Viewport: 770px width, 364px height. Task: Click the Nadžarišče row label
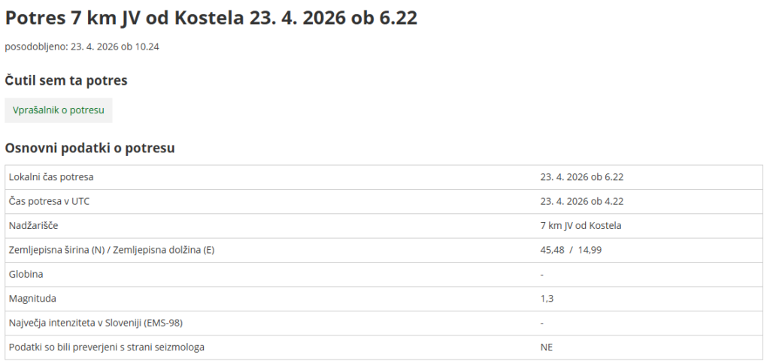pos(33,225)
